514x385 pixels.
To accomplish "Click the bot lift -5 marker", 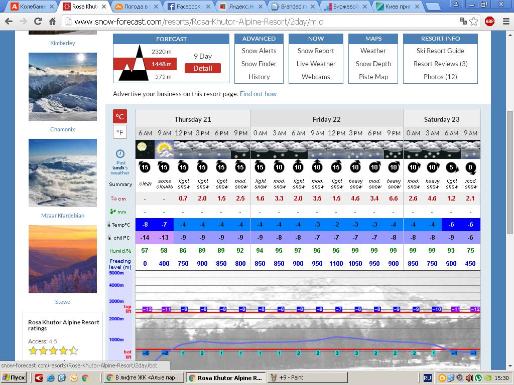I will point(146,353).
